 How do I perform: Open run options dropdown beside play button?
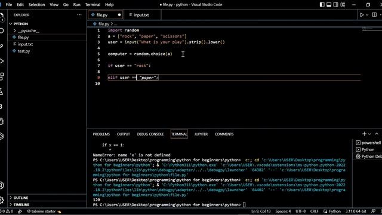[367, 15]
